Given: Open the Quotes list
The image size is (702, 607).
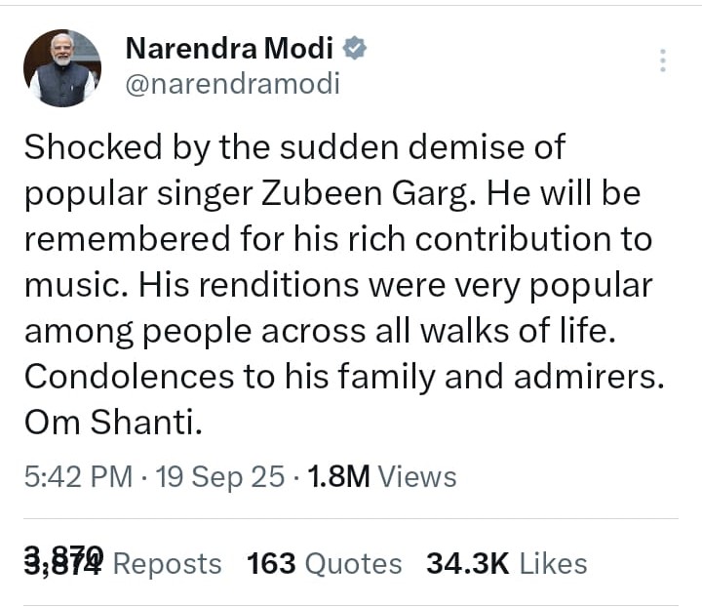Looking at the screenshot, I should pos(353,563).
